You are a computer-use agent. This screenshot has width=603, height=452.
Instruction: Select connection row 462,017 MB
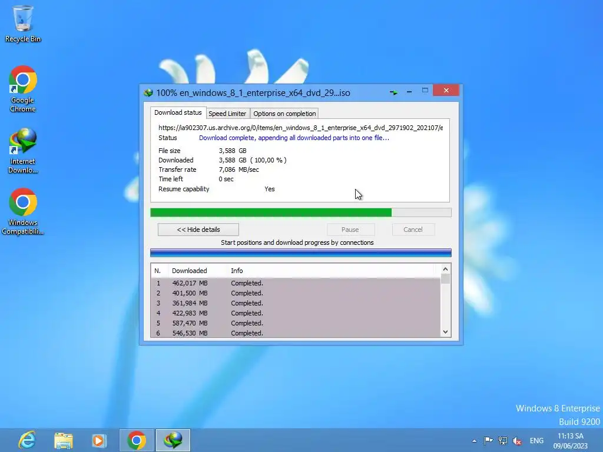pyautogui.click(x=296, y=283)
